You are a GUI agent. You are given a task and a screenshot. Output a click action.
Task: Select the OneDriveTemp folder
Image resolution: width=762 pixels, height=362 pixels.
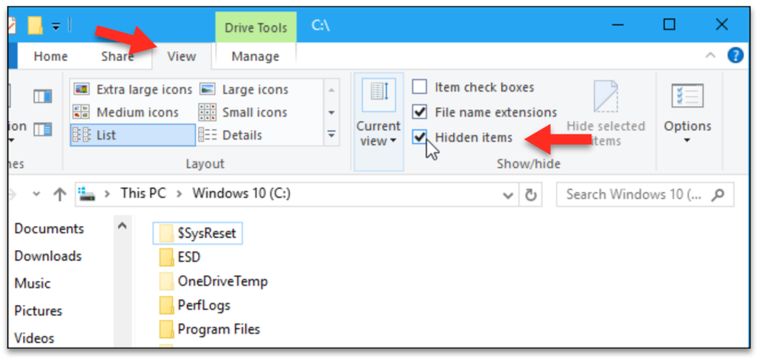click(x=214, y=281)
